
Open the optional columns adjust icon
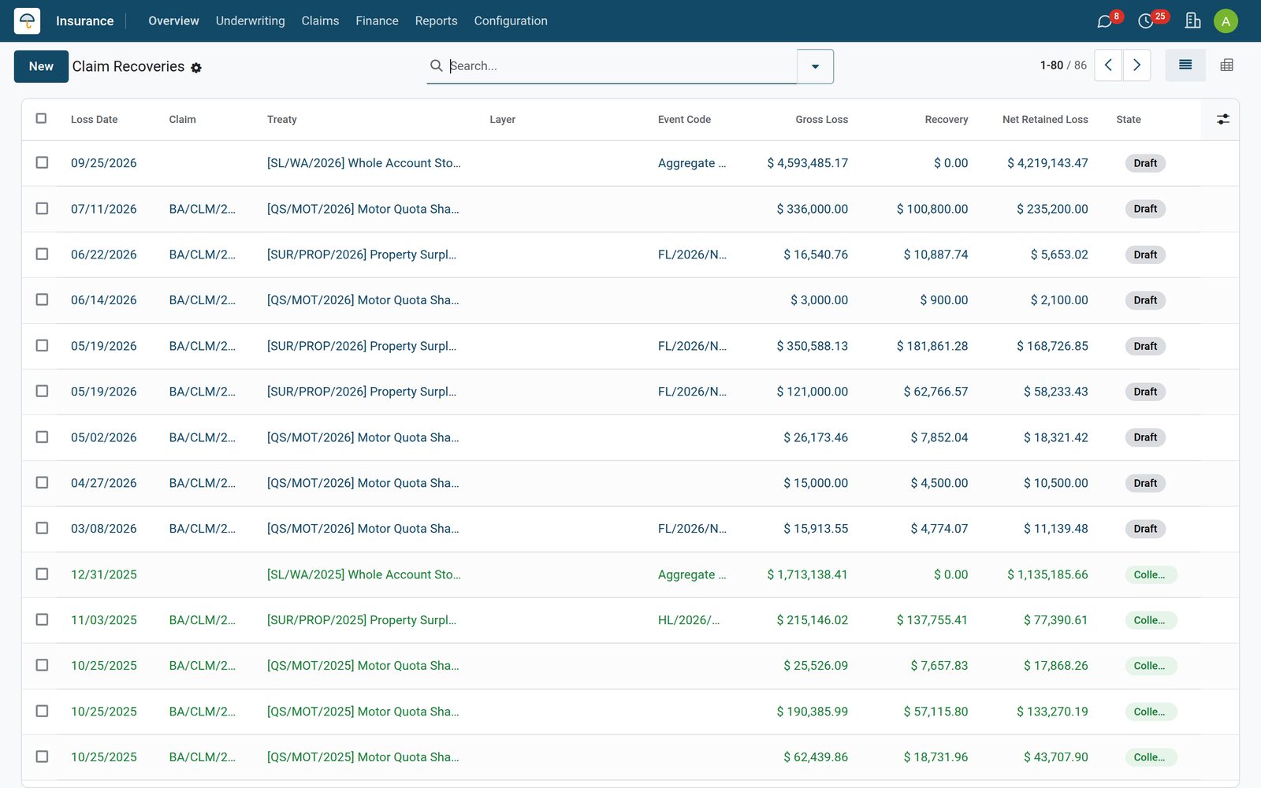coord(1222,119)
